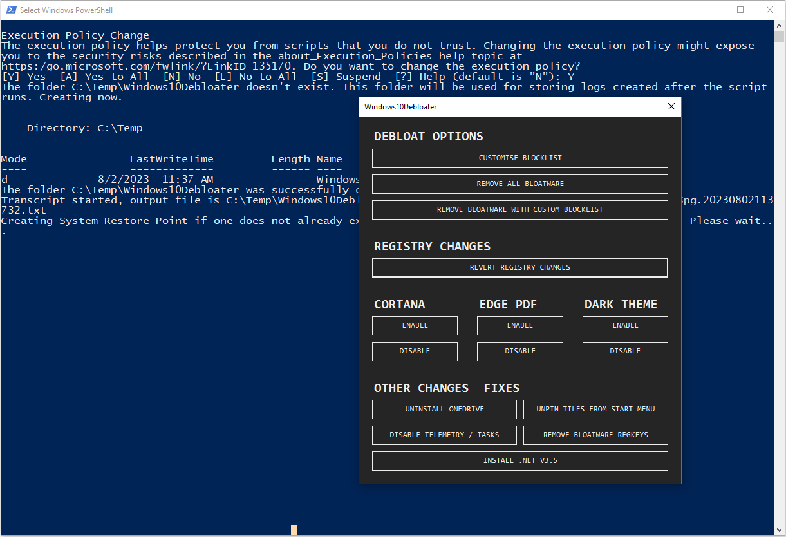Click PowerShell vertical scrollbar up arrow
Image resolution: width=786 pixels, height=537 pixels.
click(x=780, y=26)
